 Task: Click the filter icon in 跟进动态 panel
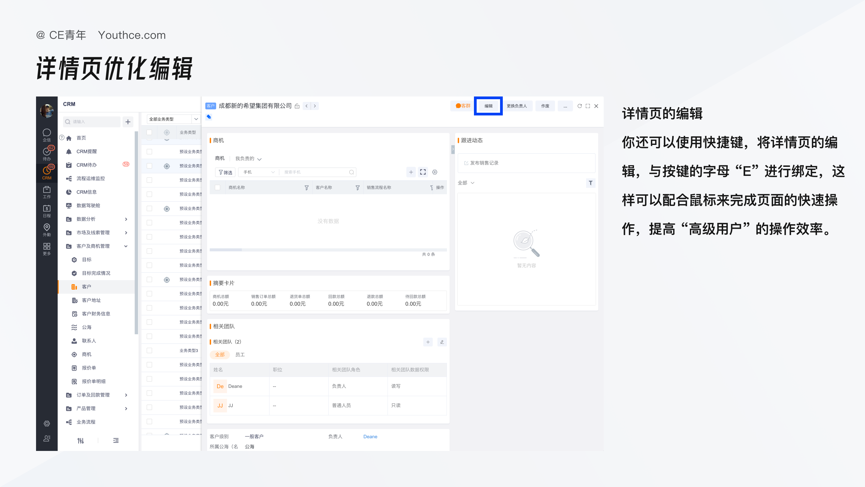pyautogui.click(x=590, y=183)
